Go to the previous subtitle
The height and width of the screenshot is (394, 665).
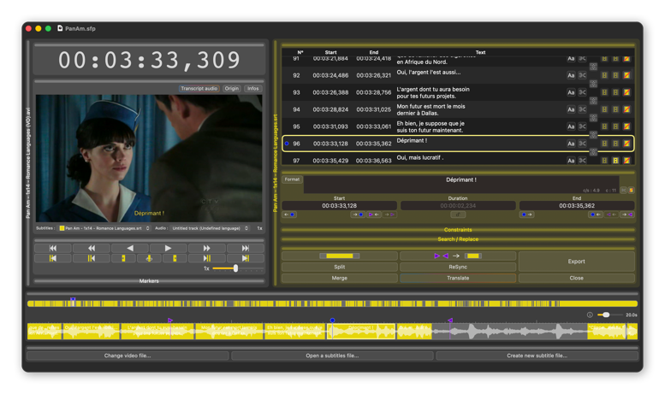click(x=52, y=258)
